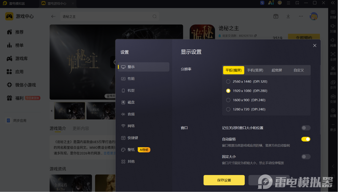The image size is (338, 192).
Task: Disable the 自动旋转 switch
Action: click(x=306, y=139)
